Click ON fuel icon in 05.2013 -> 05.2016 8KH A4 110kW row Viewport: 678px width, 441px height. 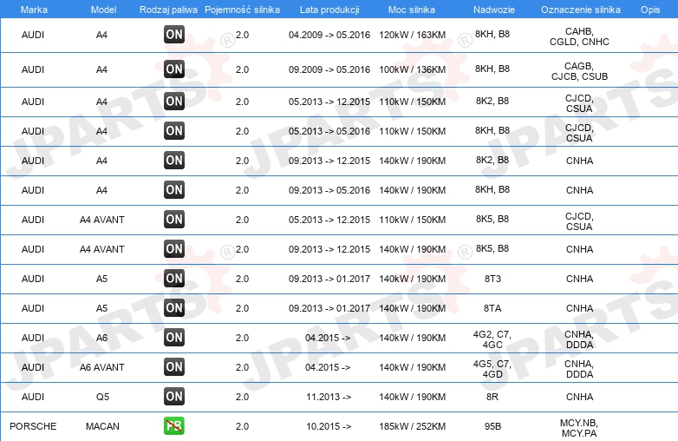[174, 131]
